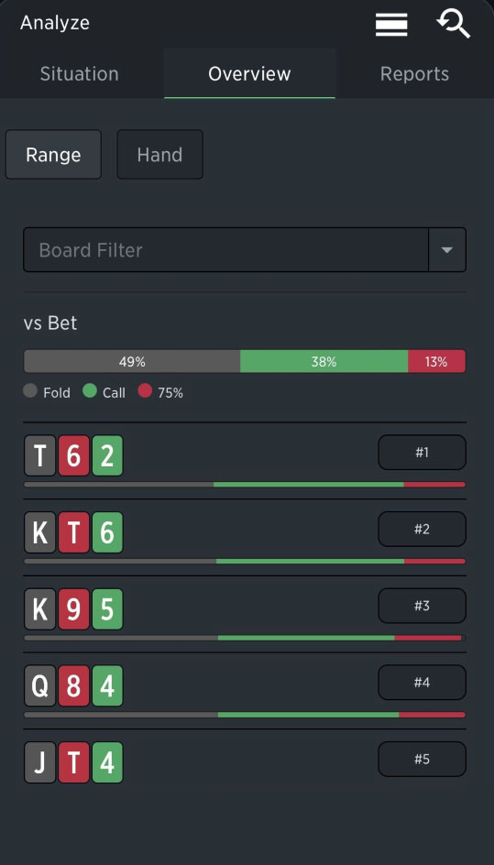494x865 pixels.
Task: Open the hamburger menu icon
Action: [x=391, y=25]
